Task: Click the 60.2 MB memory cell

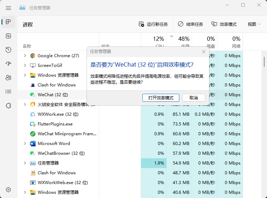Action: click(179, 143)
